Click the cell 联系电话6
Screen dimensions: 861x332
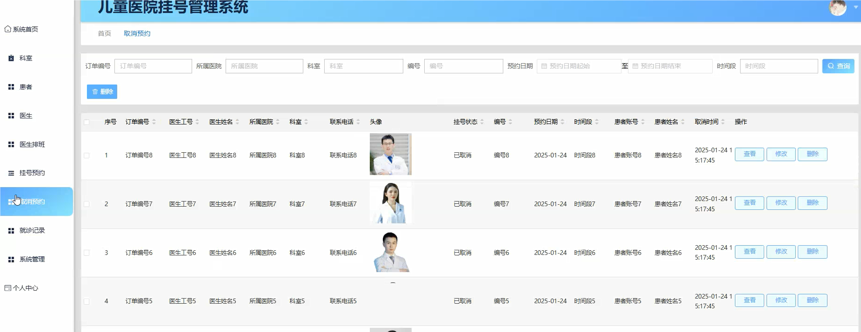[343, 253]
